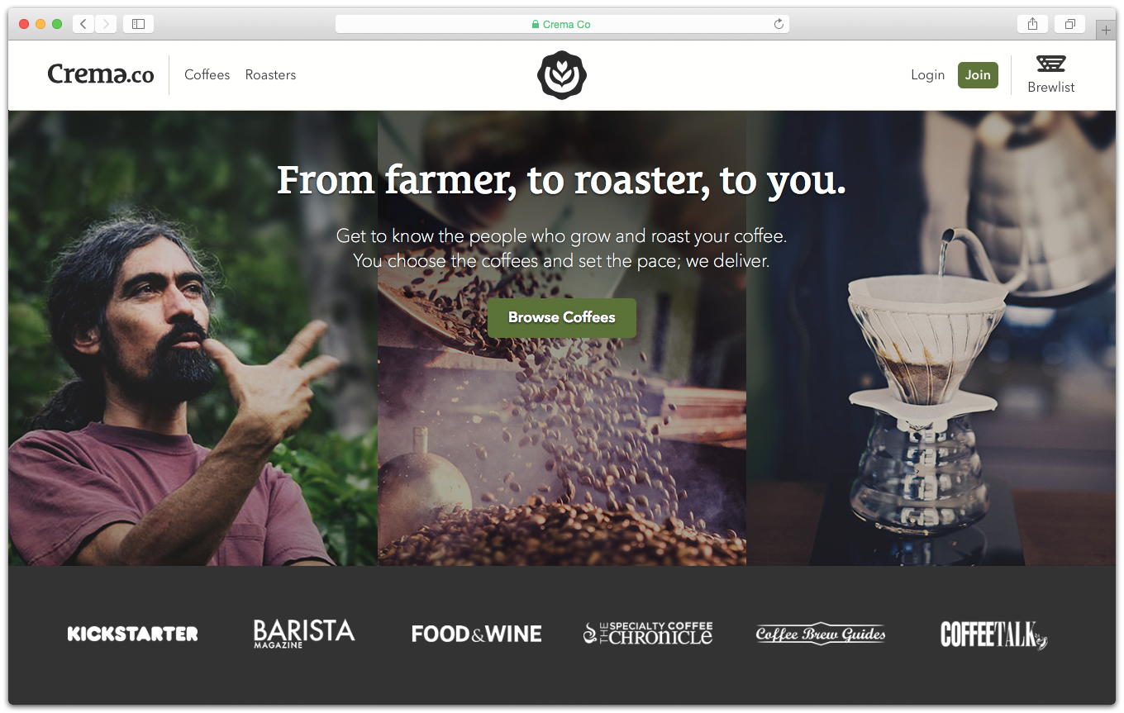The image size is (1124, 713).
Task: Click the Crema Co address bar
Action: (x=562, y=24)
